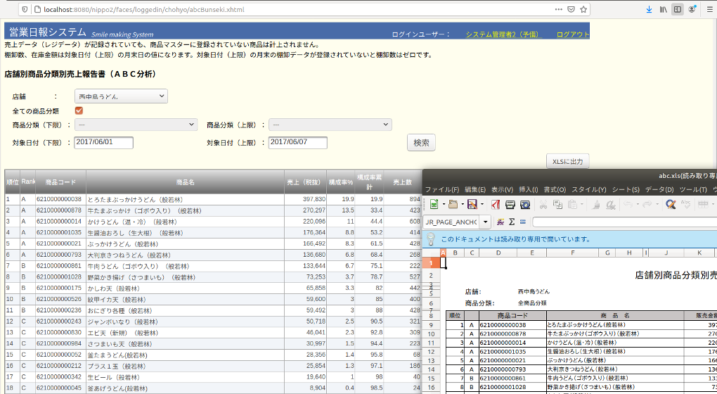Image resolution: width=717 pixels, height=394 pixels.
Task: Open the 書式(O) menu
Action: click(x=555, y=189)
